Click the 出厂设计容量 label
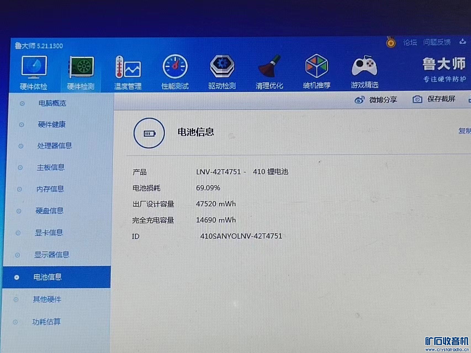 coord(153,204)
